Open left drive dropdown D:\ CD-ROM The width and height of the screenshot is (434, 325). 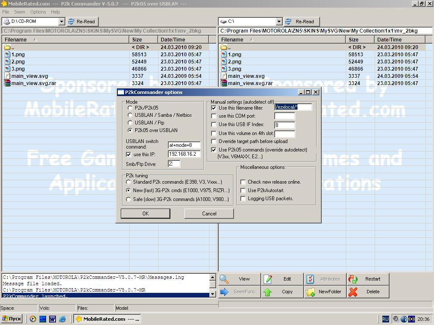pyautogui.click(x=61, y=21)
